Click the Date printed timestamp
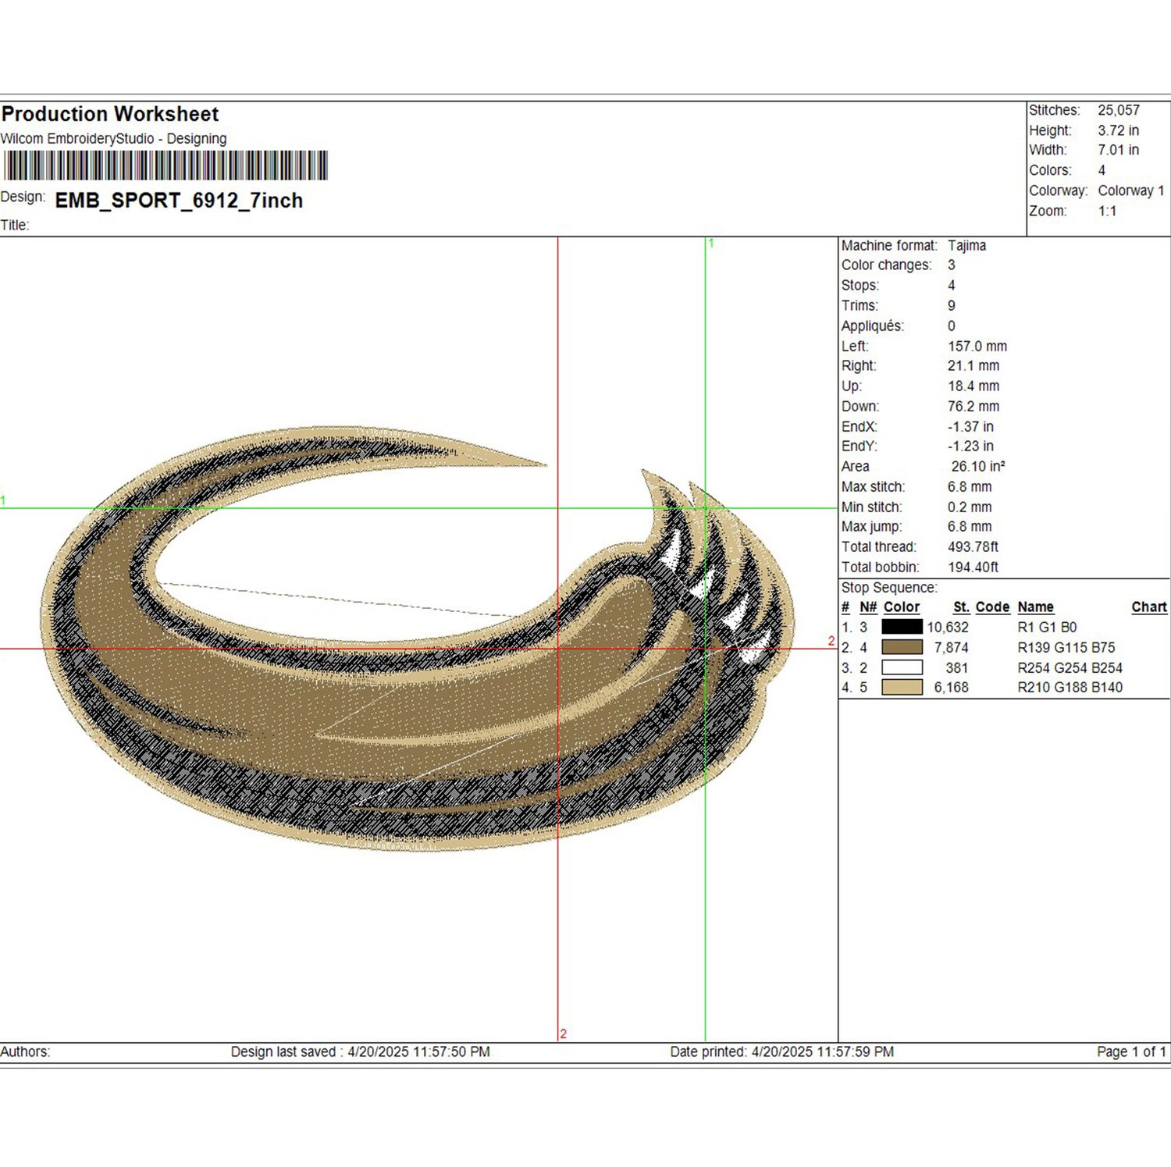The width and height of the screenshot is (1171, 1167). tap(781, 1052)
